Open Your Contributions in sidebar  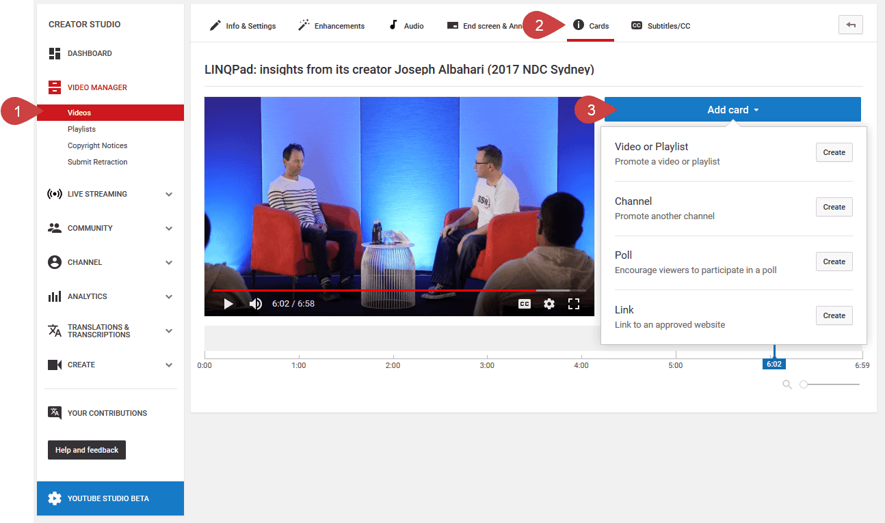tap(107, 413)
